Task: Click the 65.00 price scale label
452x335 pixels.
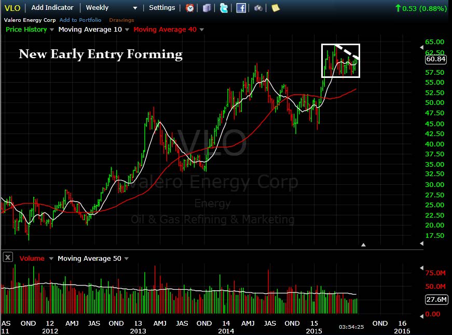Action: 435,42
